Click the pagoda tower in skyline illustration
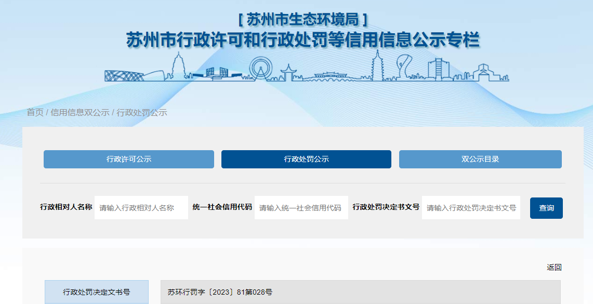Viewport: 593px width, 304px height. (179, 67)
